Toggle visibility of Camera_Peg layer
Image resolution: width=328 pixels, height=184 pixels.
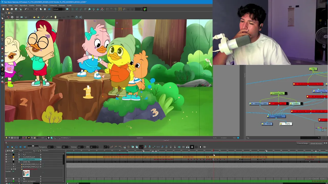point(6,162)
